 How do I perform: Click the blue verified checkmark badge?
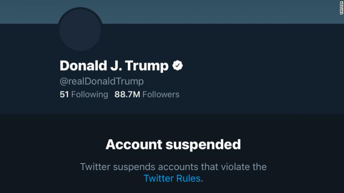click(177, 66)
